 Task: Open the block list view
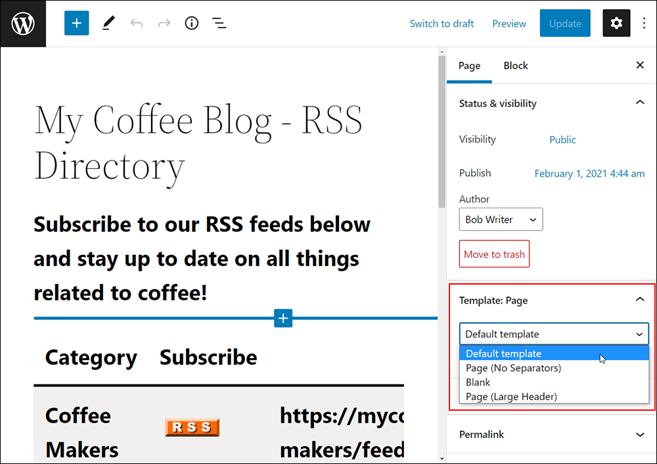(219, 23)
